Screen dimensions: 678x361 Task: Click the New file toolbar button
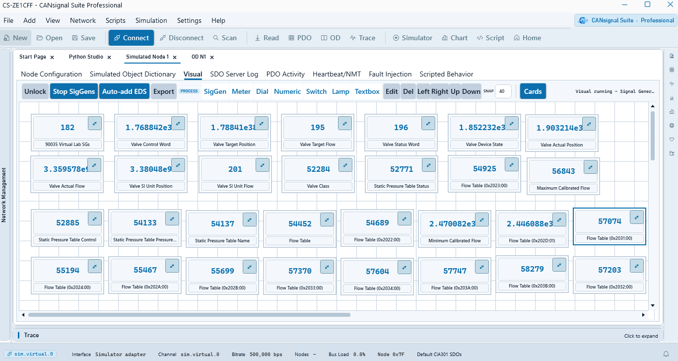click(x=15, y=38)
